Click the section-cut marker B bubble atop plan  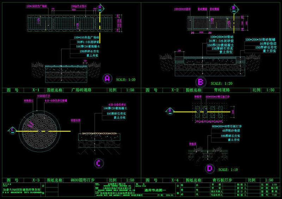(x=234, y=9)
